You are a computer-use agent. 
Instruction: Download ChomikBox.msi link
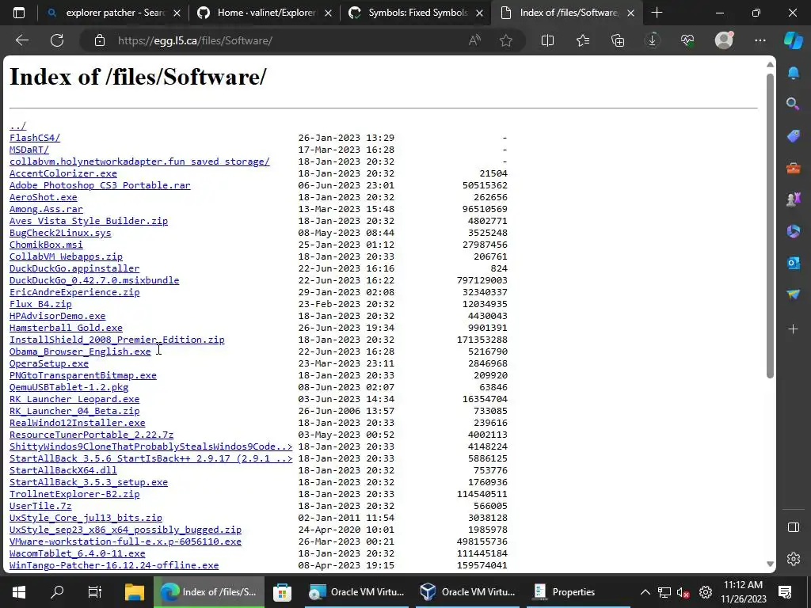[46, 245]
